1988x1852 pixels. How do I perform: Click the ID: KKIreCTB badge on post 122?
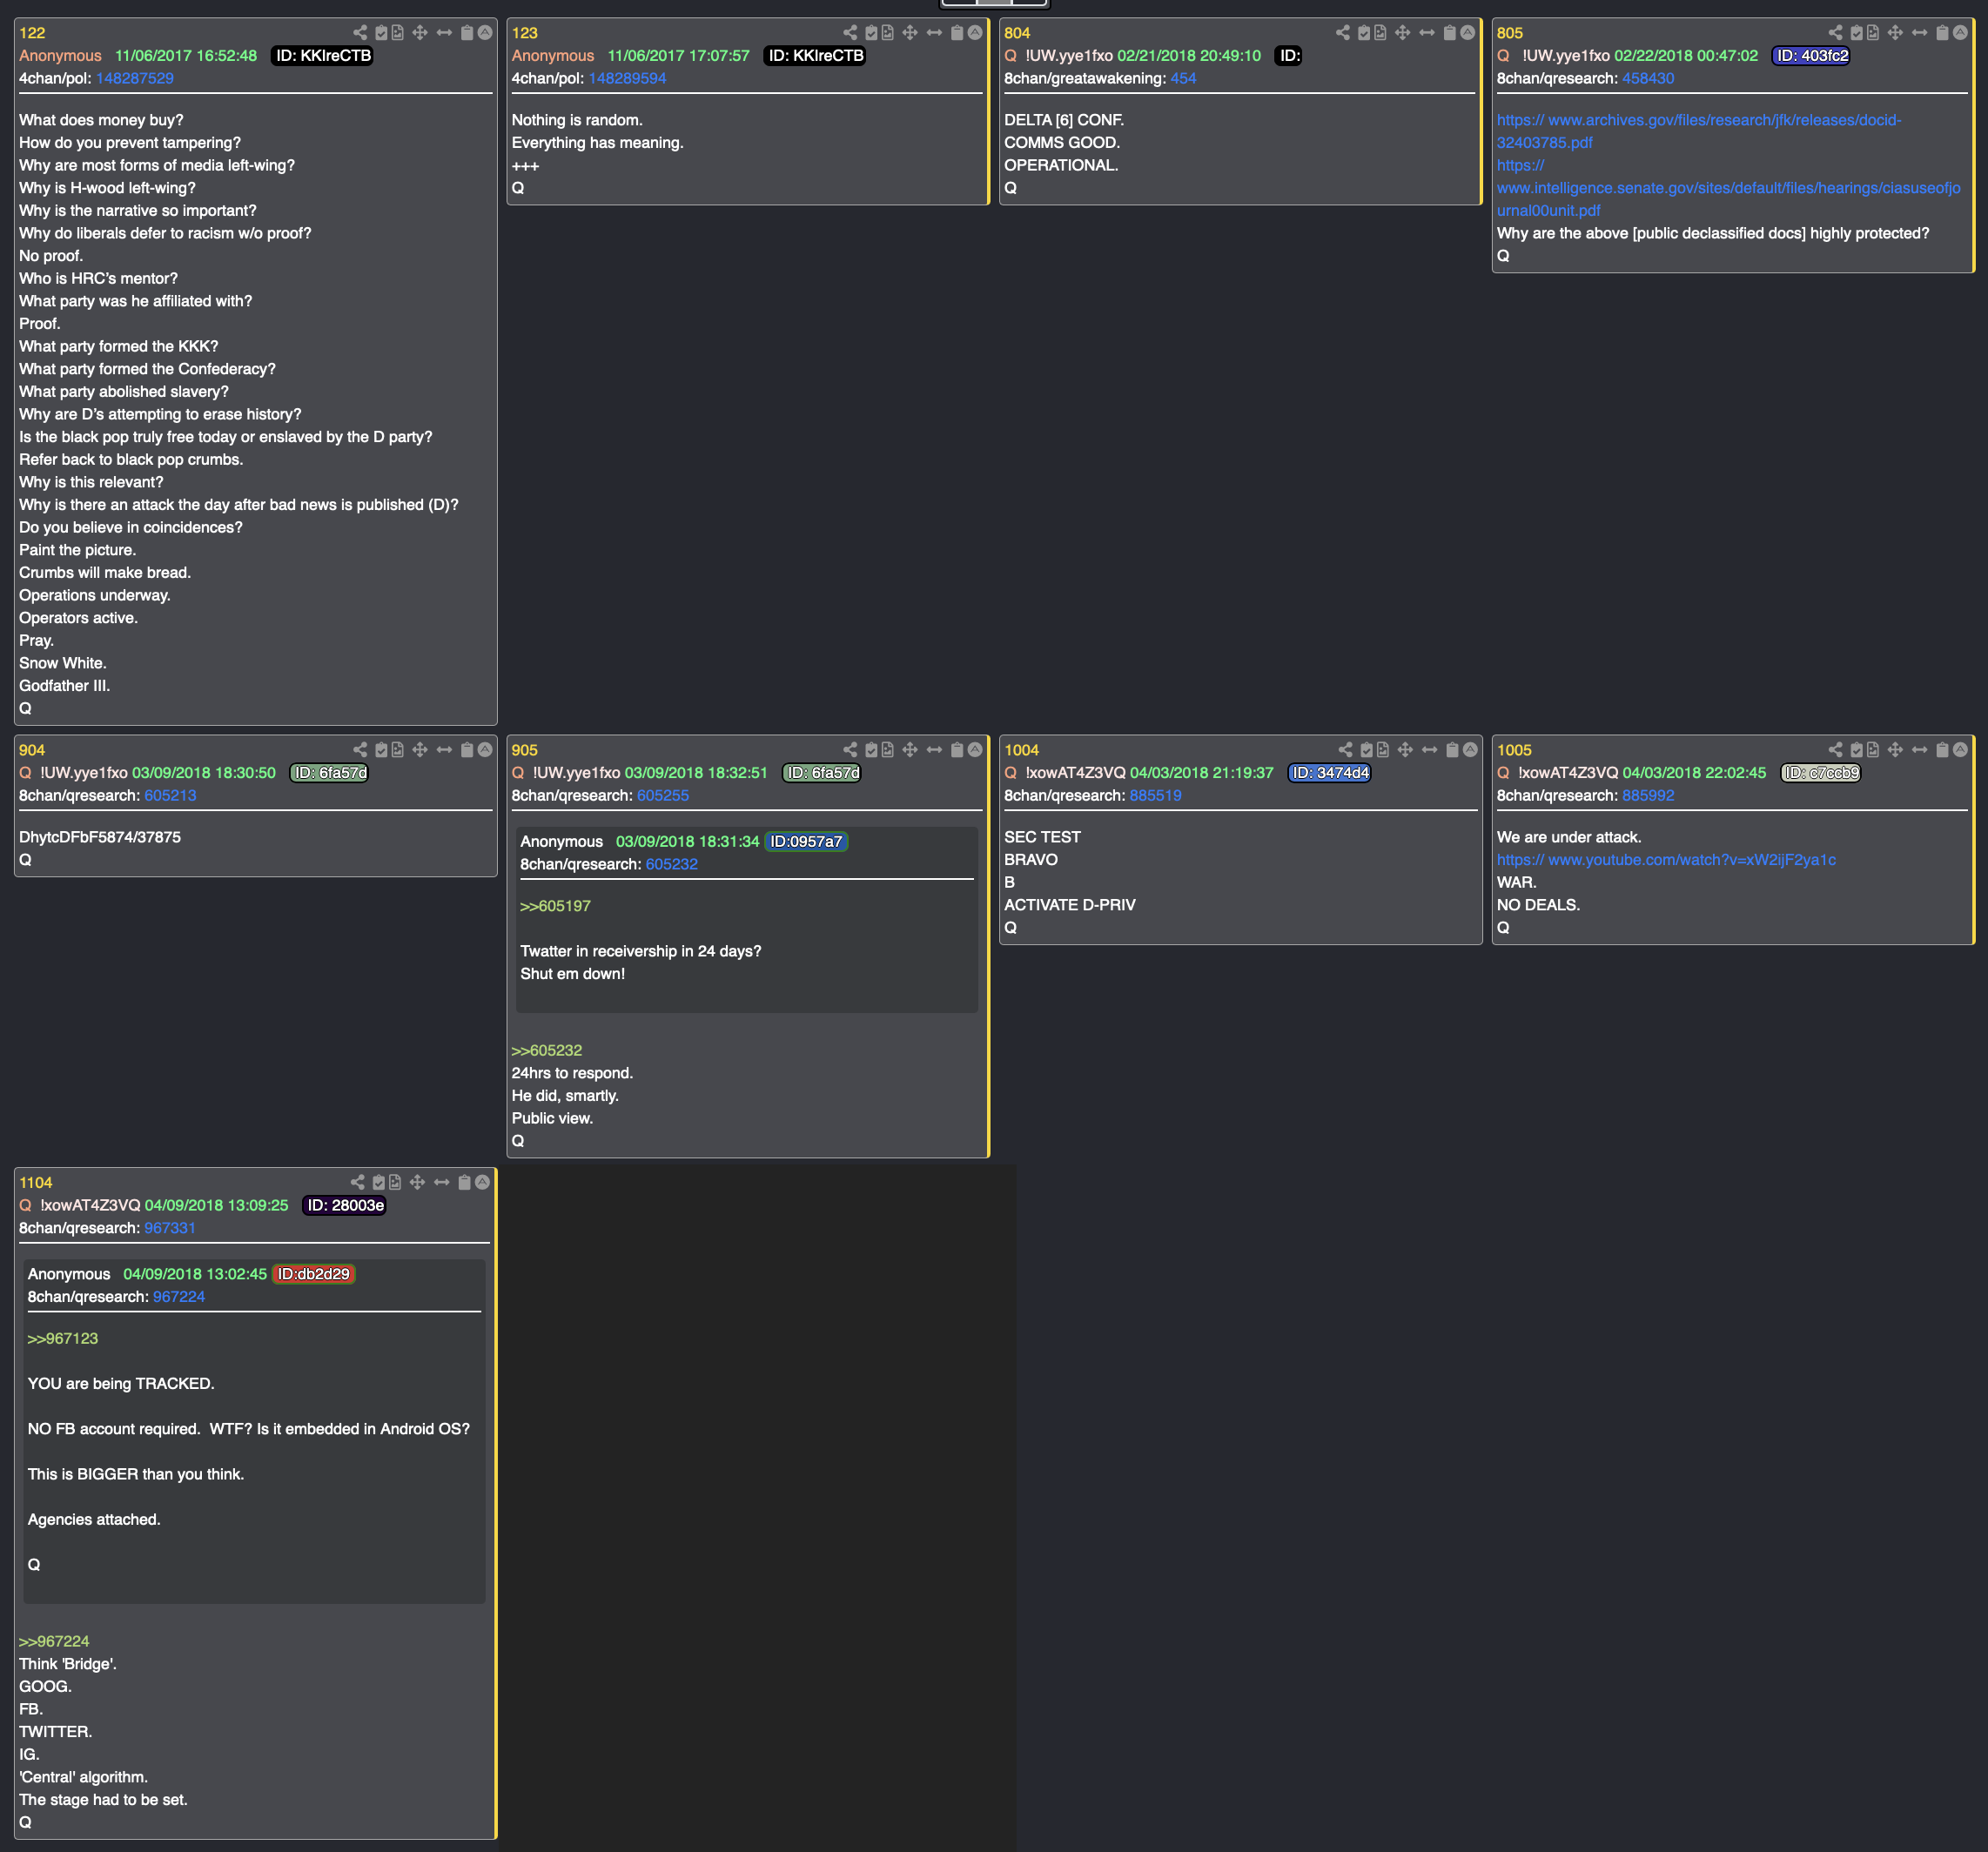[323, 56]
